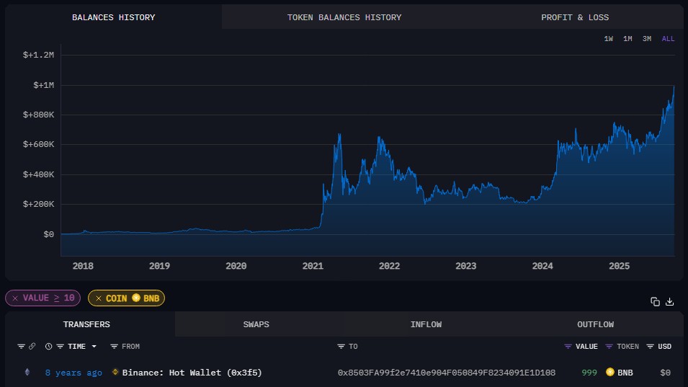
Task: Open recipient address 0x8503FA99...1D108
Action: pyautogui.click(x=446, y=373)
